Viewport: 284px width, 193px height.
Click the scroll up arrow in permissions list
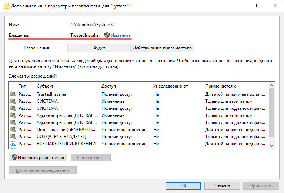pyautogui.click(x=271, y=85)
